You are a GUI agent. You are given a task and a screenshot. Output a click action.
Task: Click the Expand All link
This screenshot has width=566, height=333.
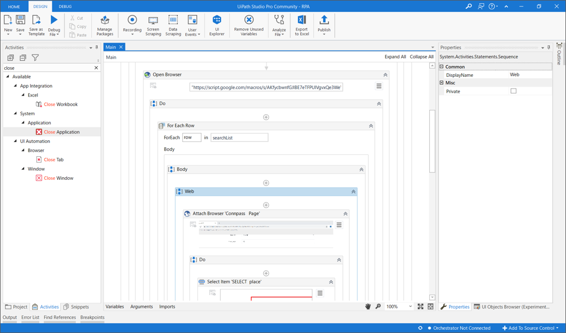[395, 57]
